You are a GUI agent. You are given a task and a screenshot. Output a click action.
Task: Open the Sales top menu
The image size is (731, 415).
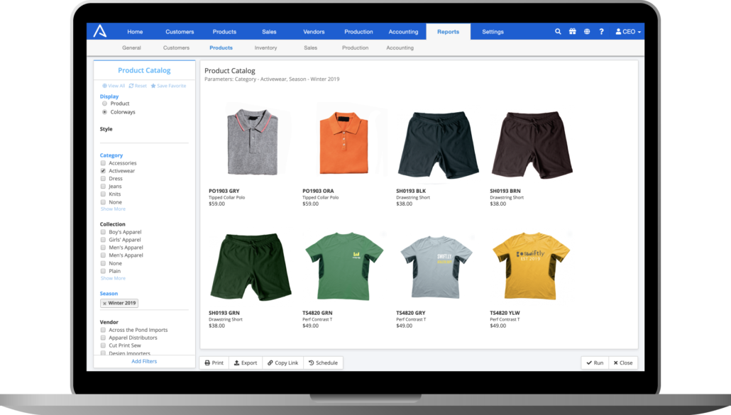(269, 32)
